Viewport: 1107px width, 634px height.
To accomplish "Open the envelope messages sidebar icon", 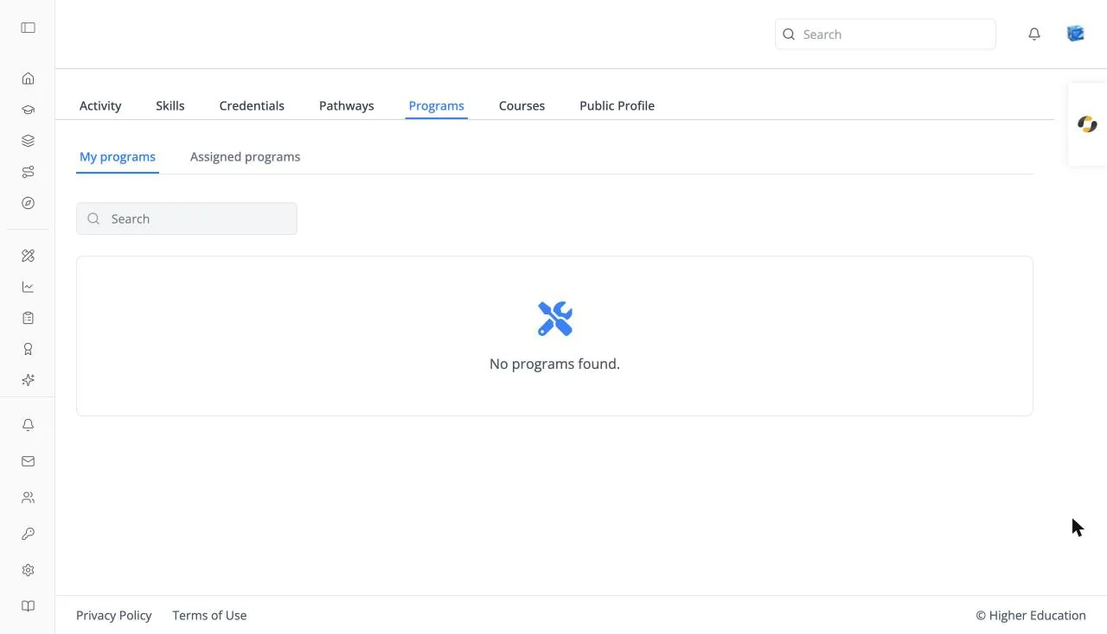I will (x=28, y=461).
